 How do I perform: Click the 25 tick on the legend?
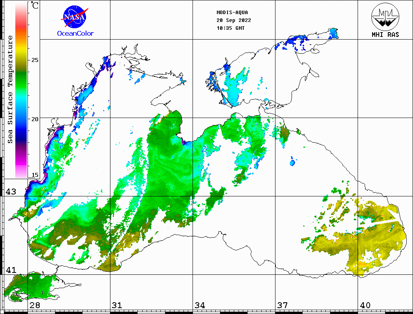(x=35, y=60)
